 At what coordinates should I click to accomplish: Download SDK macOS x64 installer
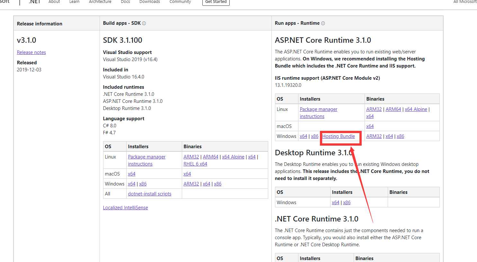tap(132, 174)
